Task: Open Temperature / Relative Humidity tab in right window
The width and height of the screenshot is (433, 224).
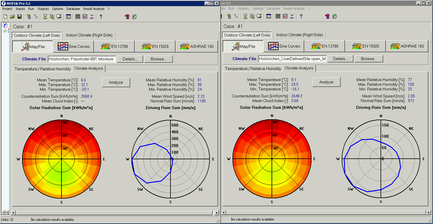Action: click(x=252, y=69)
